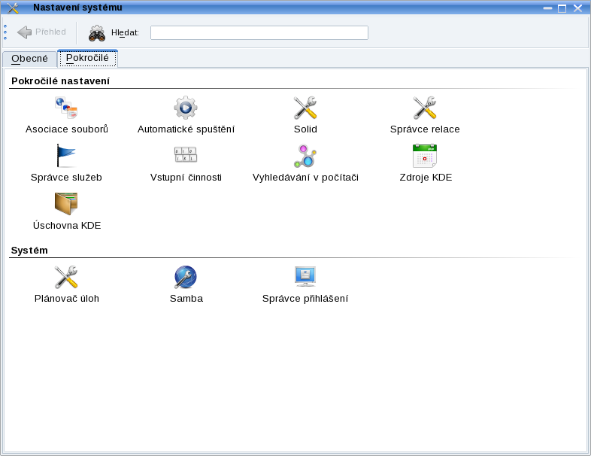Open Správce přihlášení monitor icon

coord(305,277)
